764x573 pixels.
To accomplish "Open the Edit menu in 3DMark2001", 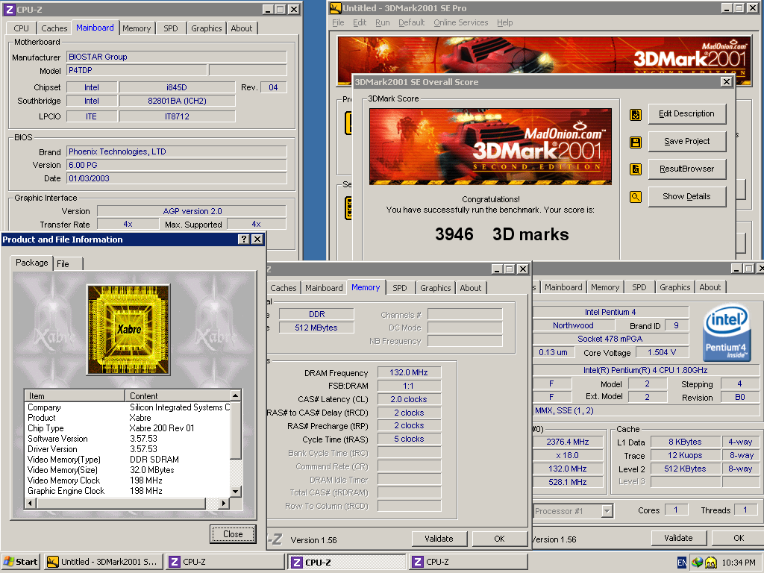I will pyautogui.click(x=360, y=22).
